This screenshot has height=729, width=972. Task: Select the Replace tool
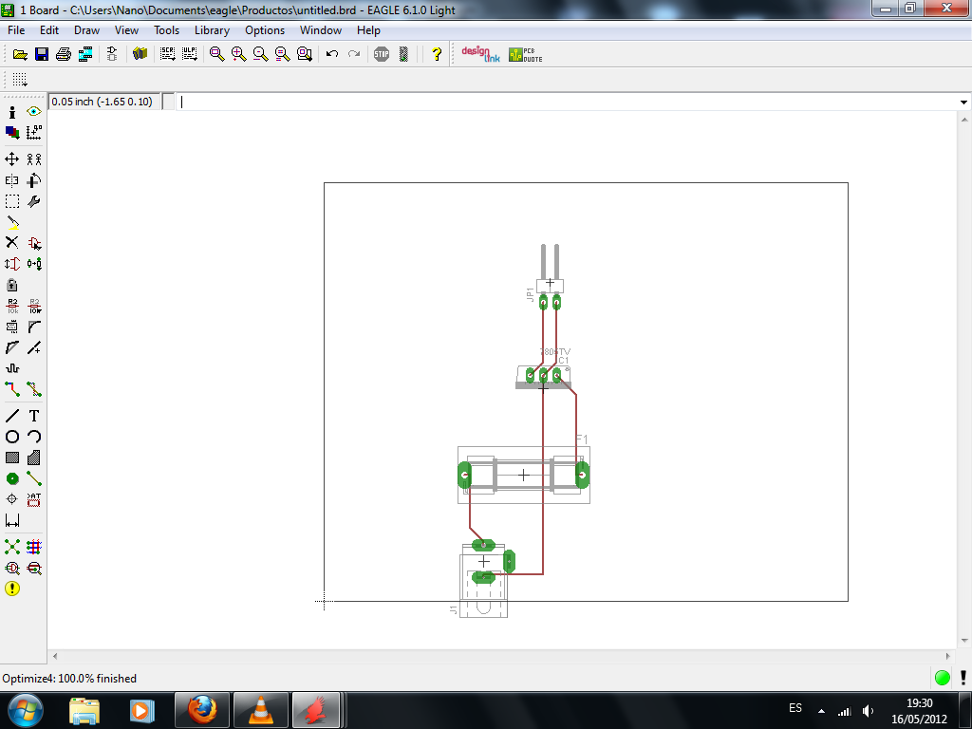tap(34, 264)
